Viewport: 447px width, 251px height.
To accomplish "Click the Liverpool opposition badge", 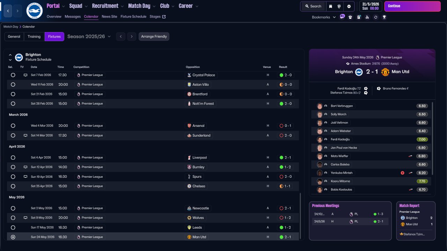I will [189, 158].
